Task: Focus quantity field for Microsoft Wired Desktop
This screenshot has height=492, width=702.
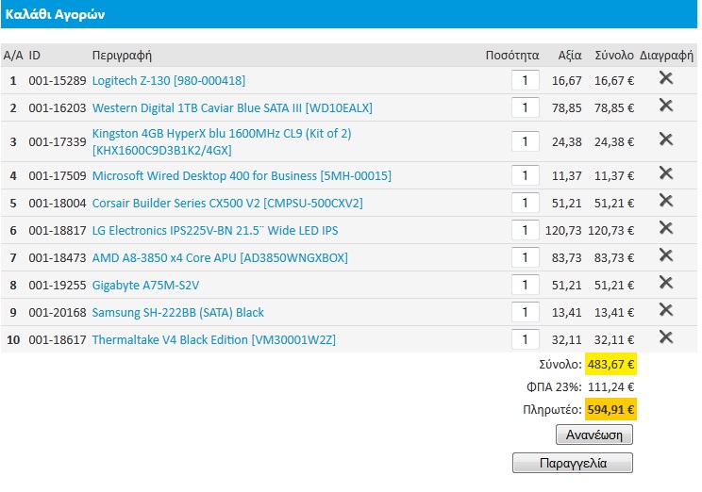Action: tap(526, 175)
